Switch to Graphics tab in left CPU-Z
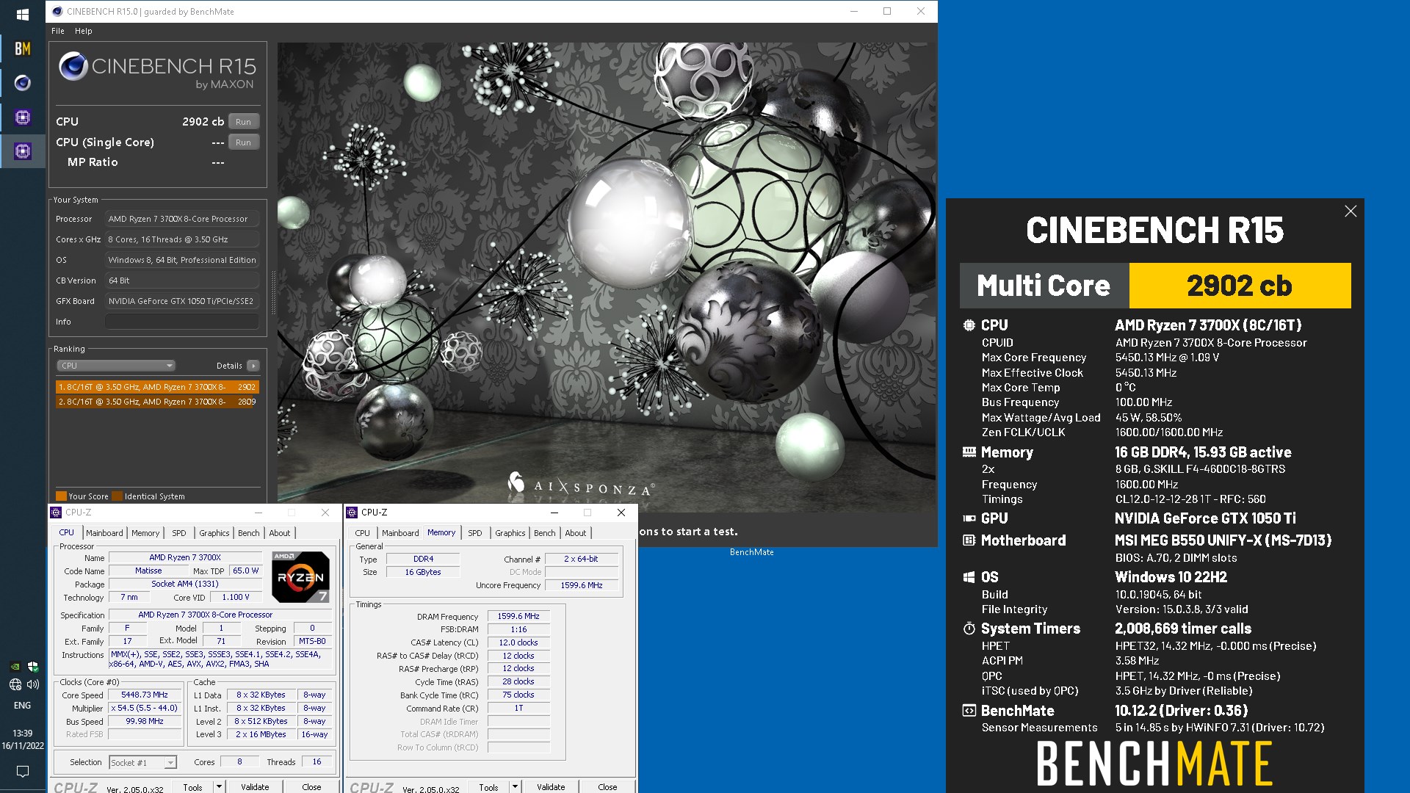Image resolution: width=1410 pixels, height=793 pixels. point(214,533)
